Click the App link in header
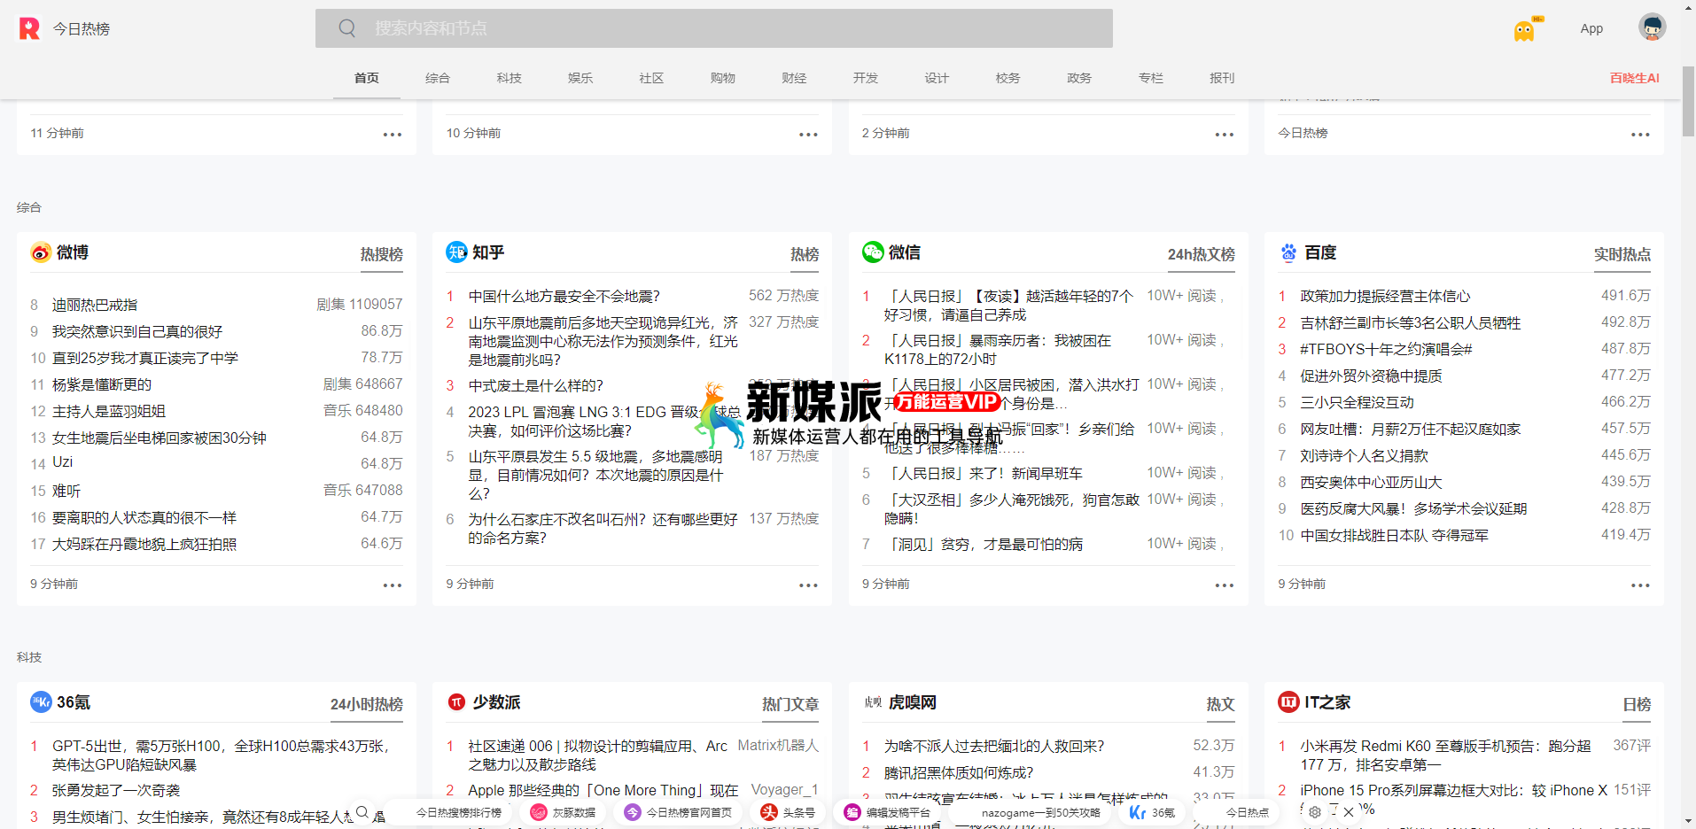Image resolution: width=1696 pixels, height=829 pixels. 1591,28
